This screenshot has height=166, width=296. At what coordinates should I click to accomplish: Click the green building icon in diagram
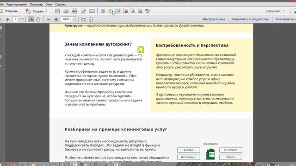pos(210,154)
